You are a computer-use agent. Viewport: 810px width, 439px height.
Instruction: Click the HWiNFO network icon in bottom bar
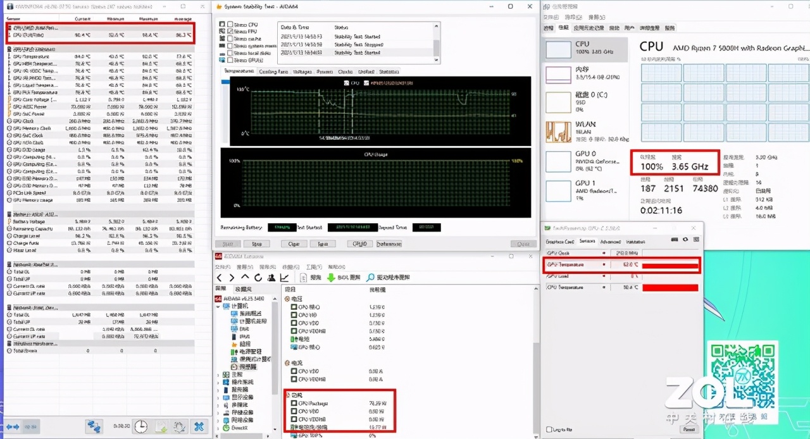pyautogui.click(x=94, y=426)
